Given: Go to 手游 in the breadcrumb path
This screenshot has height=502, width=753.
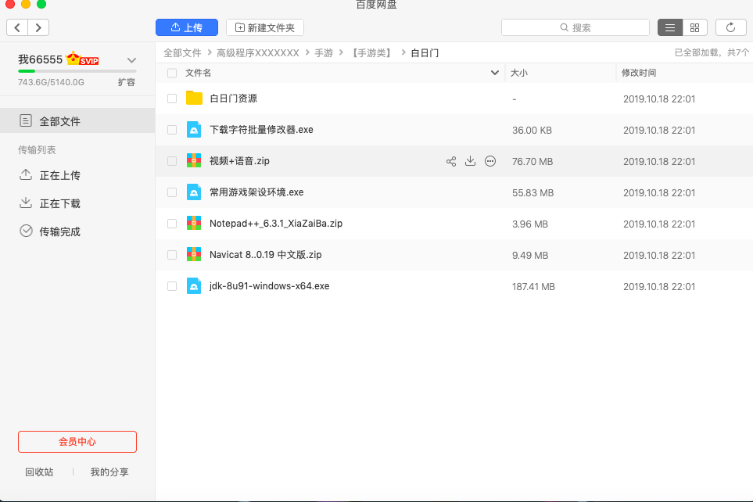Looking at the screenshot, I should click(324, 53).
